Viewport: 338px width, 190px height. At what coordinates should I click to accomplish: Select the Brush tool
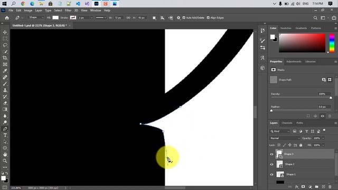(x=5, y=84)
